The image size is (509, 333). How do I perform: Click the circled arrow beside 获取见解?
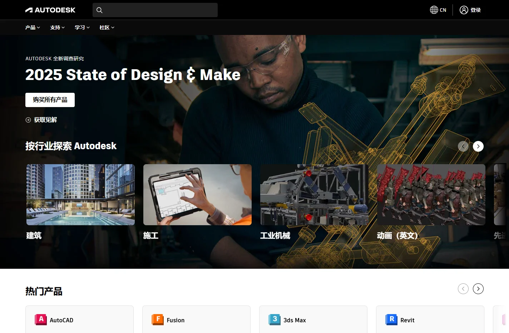pos(28,120)
